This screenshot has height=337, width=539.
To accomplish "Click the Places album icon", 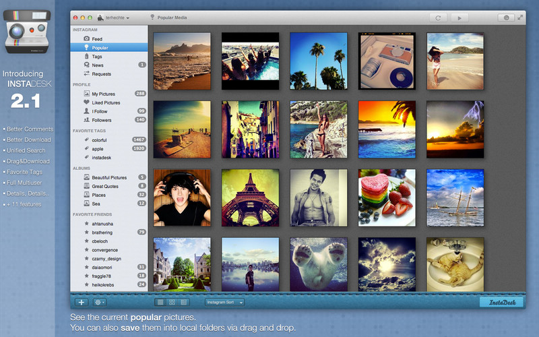I will tap(87, 195).
